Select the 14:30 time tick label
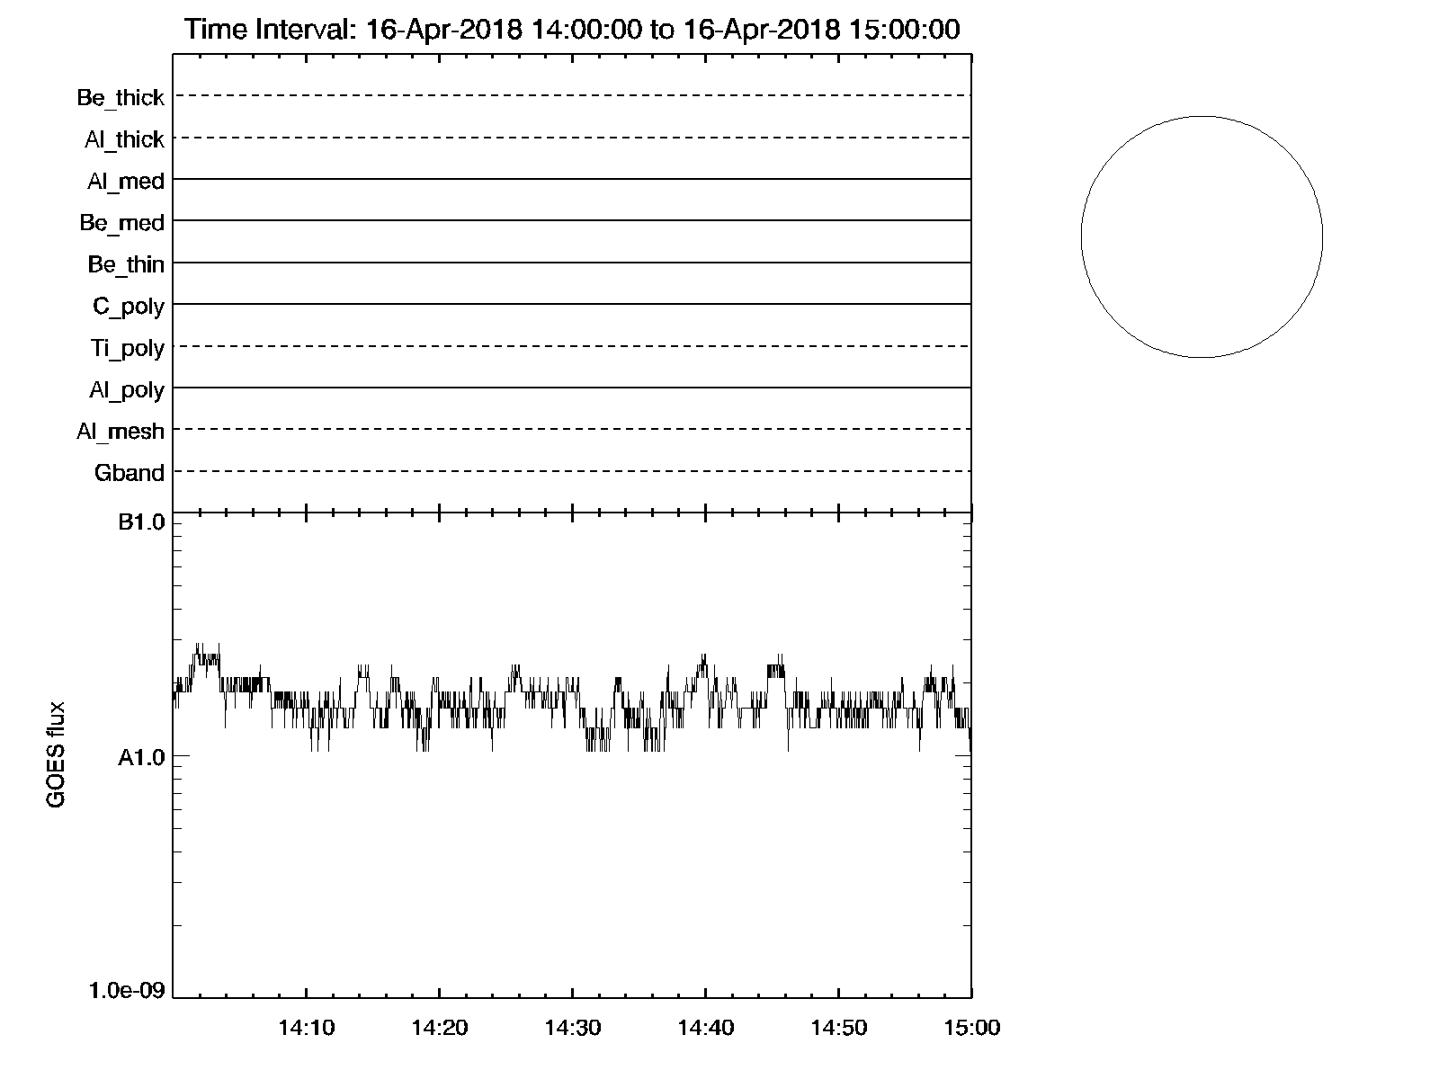The image size is (1439, 1079). point(573,1028)
